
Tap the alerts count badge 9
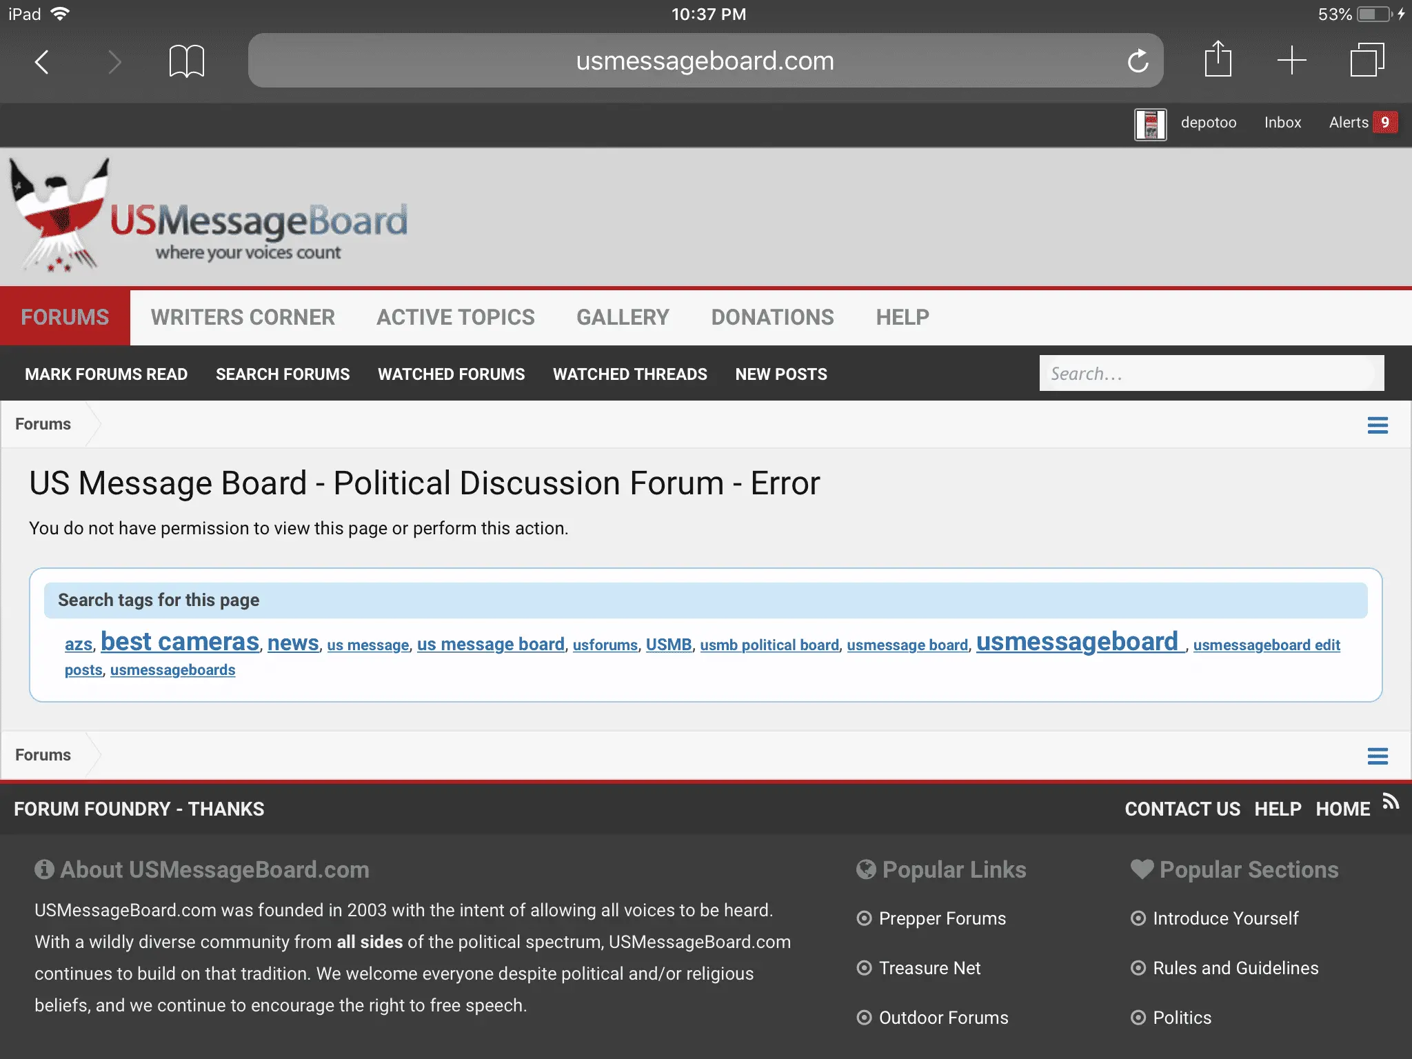[1384, 123]
